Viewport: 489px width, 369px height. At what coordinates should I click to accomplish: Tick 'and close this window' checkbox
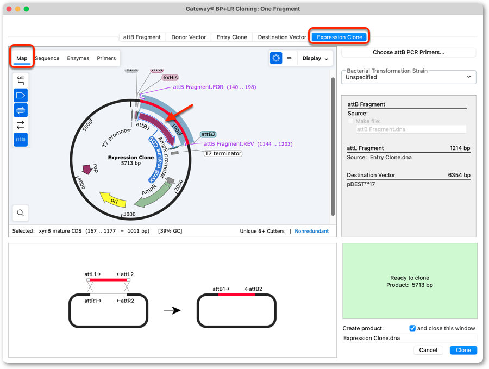[x=412, y=328]
